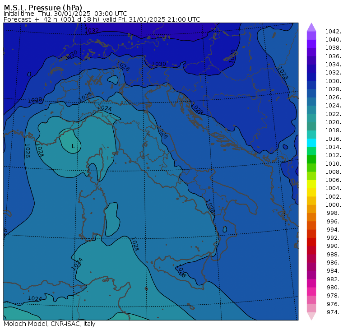Image resolution: width=343 pixels, height=330 pixels.
Task: Pick the indigo swatch between 1034 and 1036
Action: [x=311, y=60]
